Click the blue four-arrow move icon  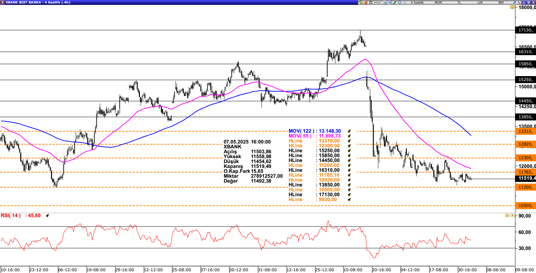pyautogui.click(x=399, y=2)
